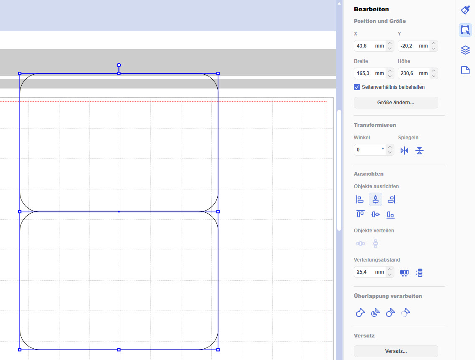Open the page setup sidebar panel
Viewport: 475px width, 360px height.
(465, 70)
